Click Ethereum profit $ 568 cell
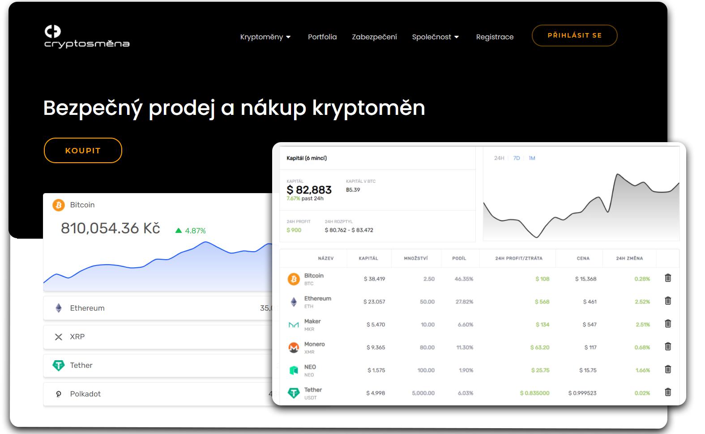The image size is (705, 434). pyautogui.click(x=542, y=302)
